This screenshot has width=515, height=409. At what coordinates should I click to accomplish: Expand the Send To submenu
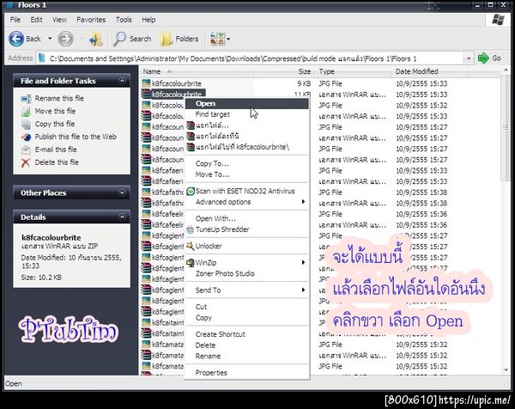tap(304, 290)
